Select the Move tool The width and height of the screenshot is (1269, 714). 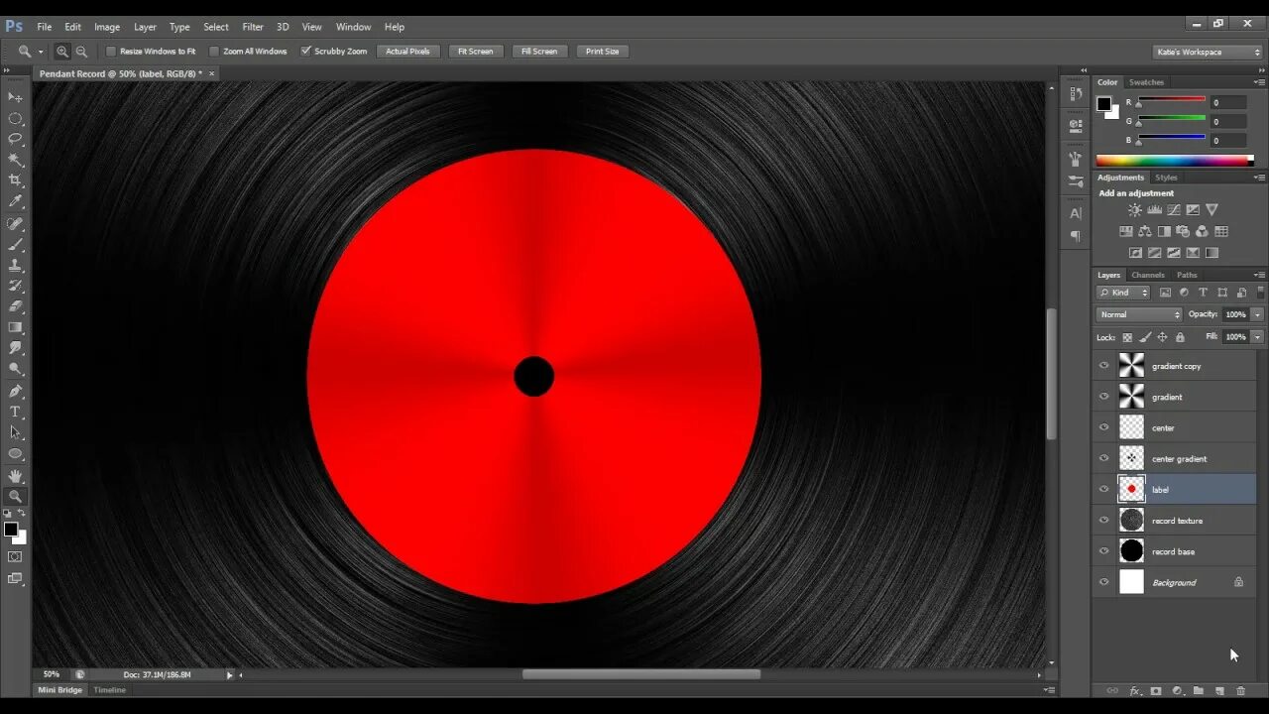pos(15,96)
